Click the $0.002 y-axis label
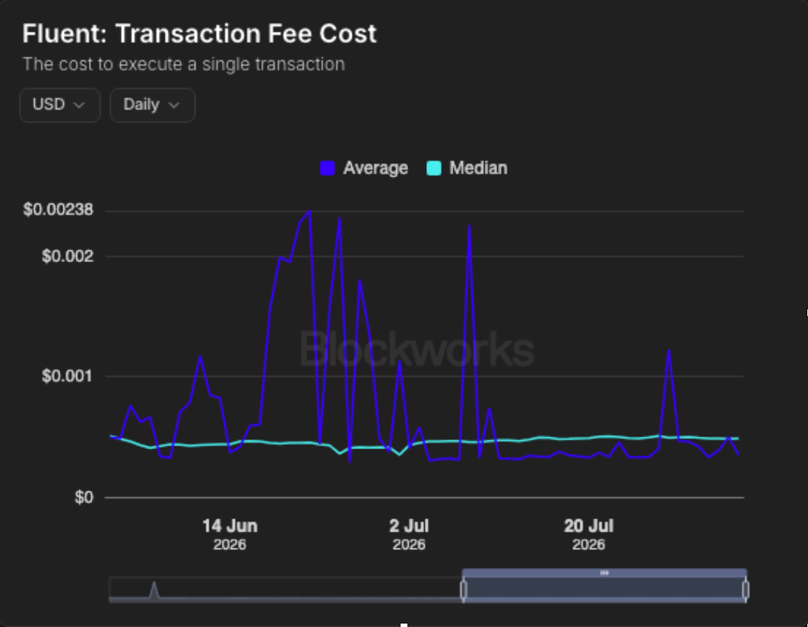Screen dimensions: 808x627 68,256
